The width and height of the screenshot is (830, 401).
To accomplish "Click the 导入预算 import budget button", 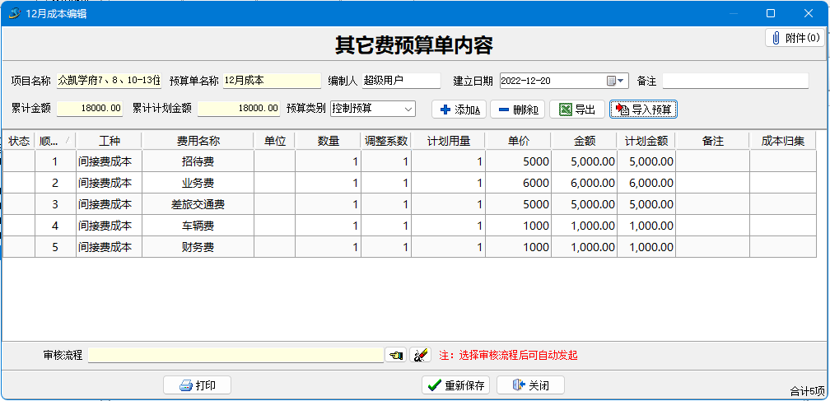I will [643, 110].
